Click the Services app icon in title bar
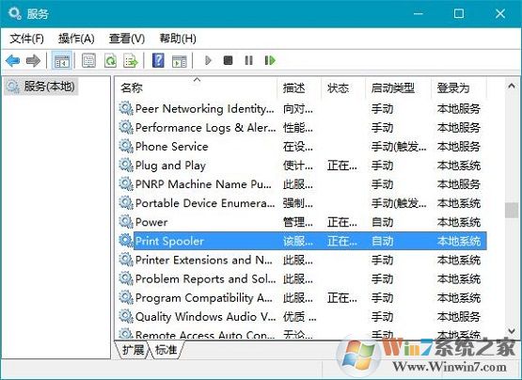522x380 pixels. click(15, 14)
